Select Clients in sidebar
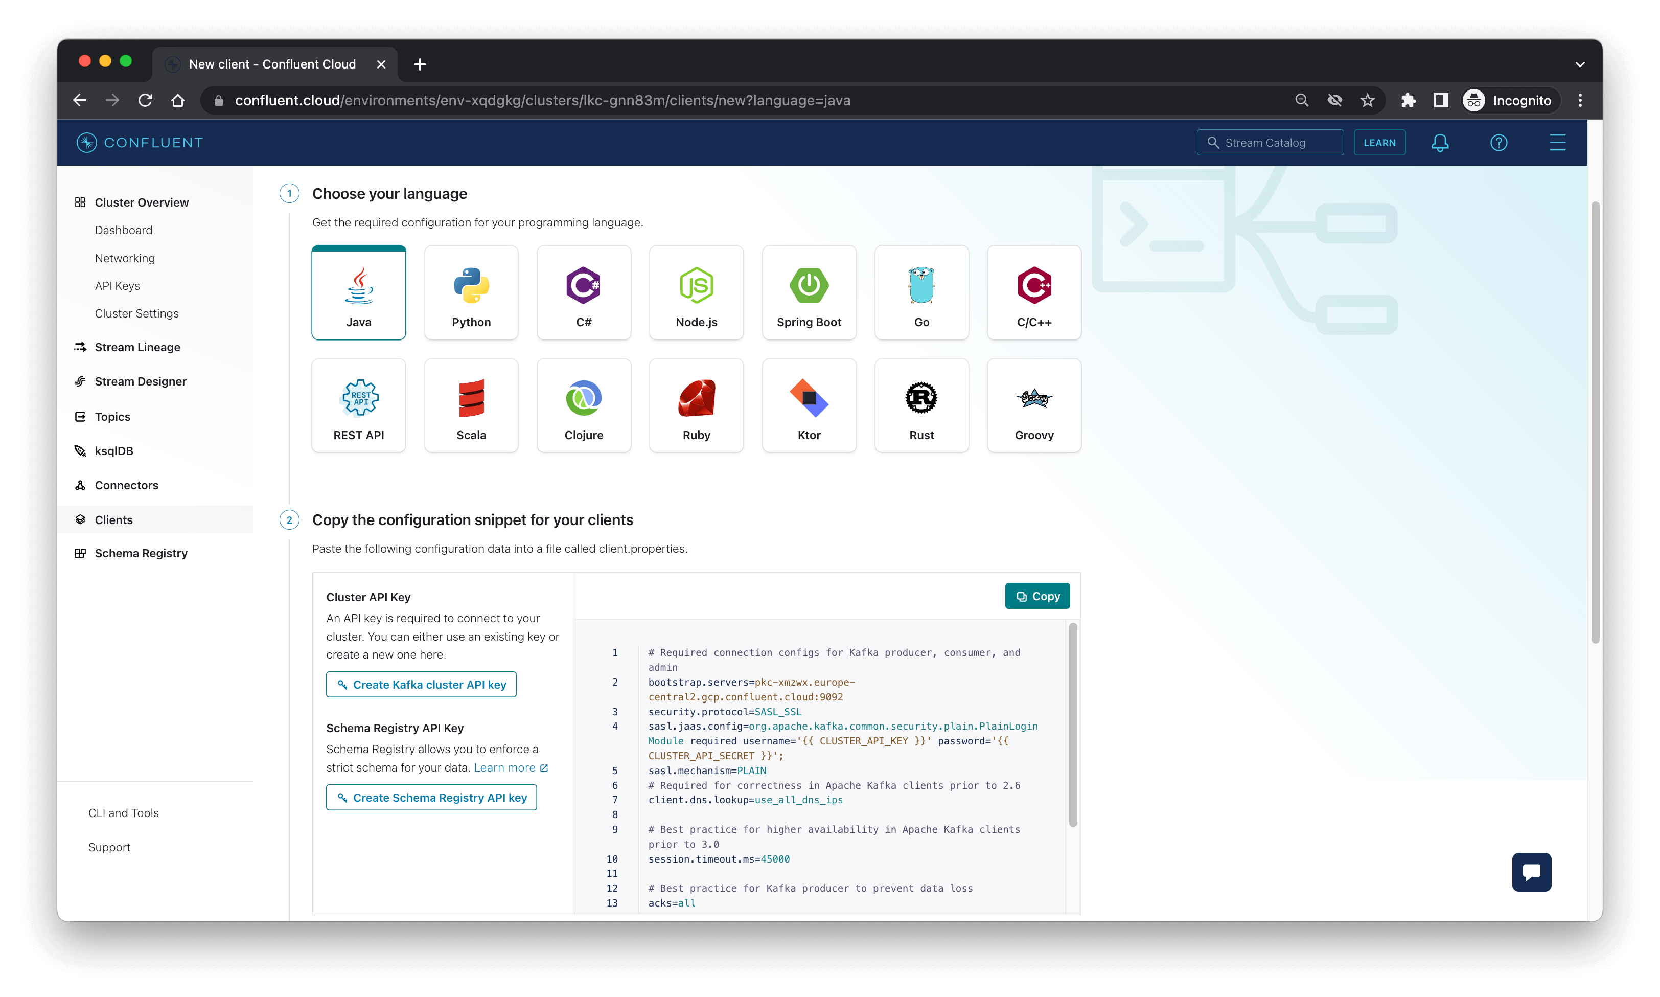 coord(155,519)
